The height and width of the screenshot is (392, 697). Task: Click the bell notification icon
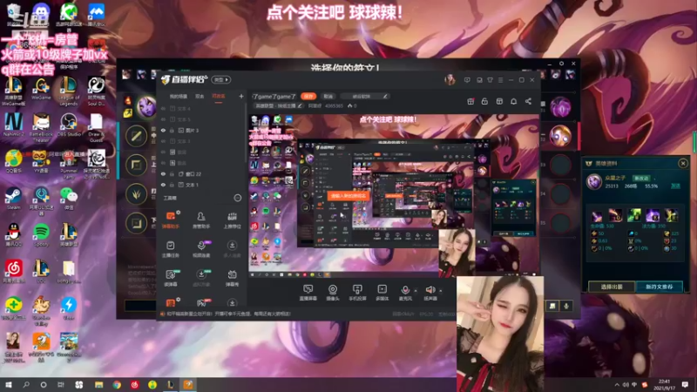point(513,101)
